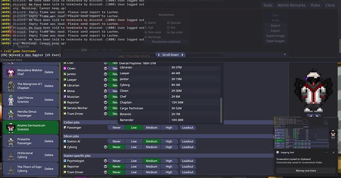Click Missulena Walcker's character avatar
341x178 pixels.
coord(10,72)
